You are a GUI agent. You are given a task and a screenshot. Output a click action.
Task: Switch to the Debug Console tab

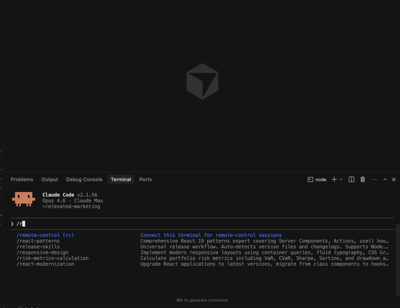tap(84, 180)
